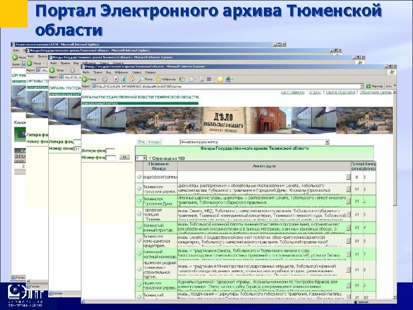Expand the address bar history dropdown arrow
This screenshot has height=310, width=413.
[x=362, y=86]
